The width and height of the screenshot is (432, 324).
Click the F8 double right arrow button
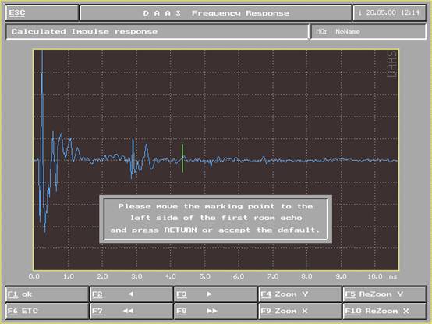point(216,311)
